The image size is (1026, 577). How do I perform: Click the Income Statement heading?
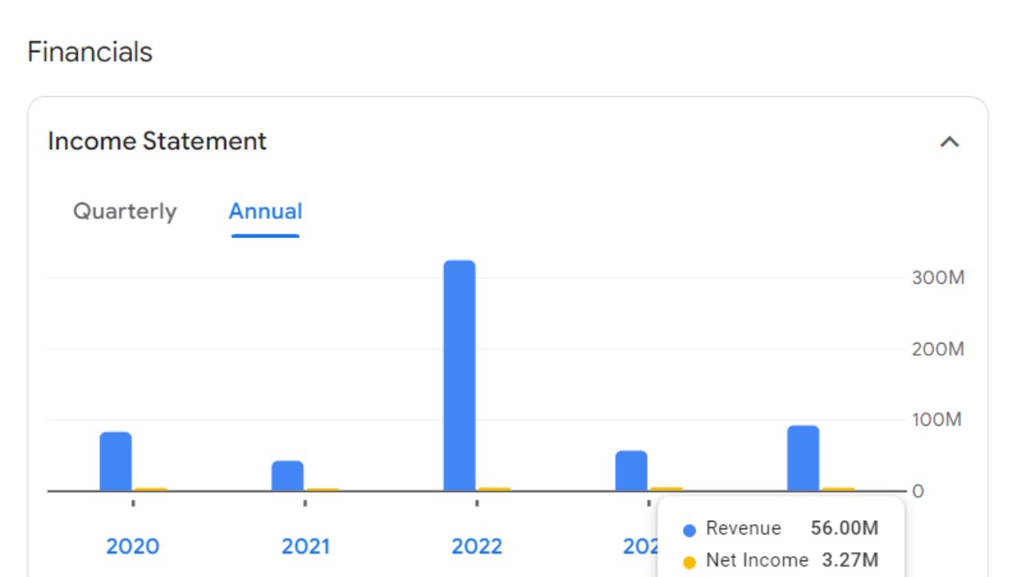[157, 141]
